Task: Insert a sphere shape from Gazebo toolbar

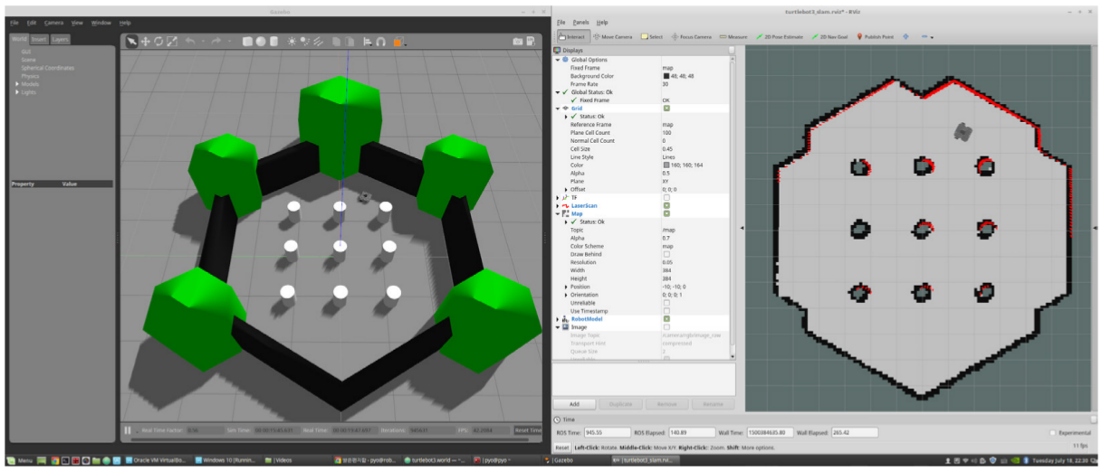Action: click(x=261, y=42)
